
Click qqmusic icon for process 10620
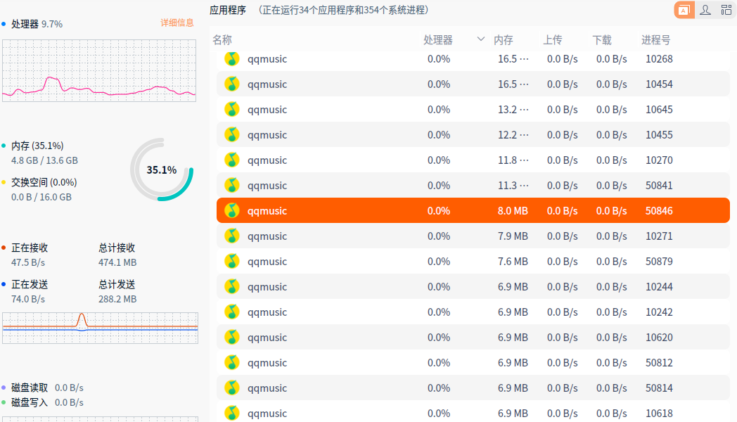232,338
